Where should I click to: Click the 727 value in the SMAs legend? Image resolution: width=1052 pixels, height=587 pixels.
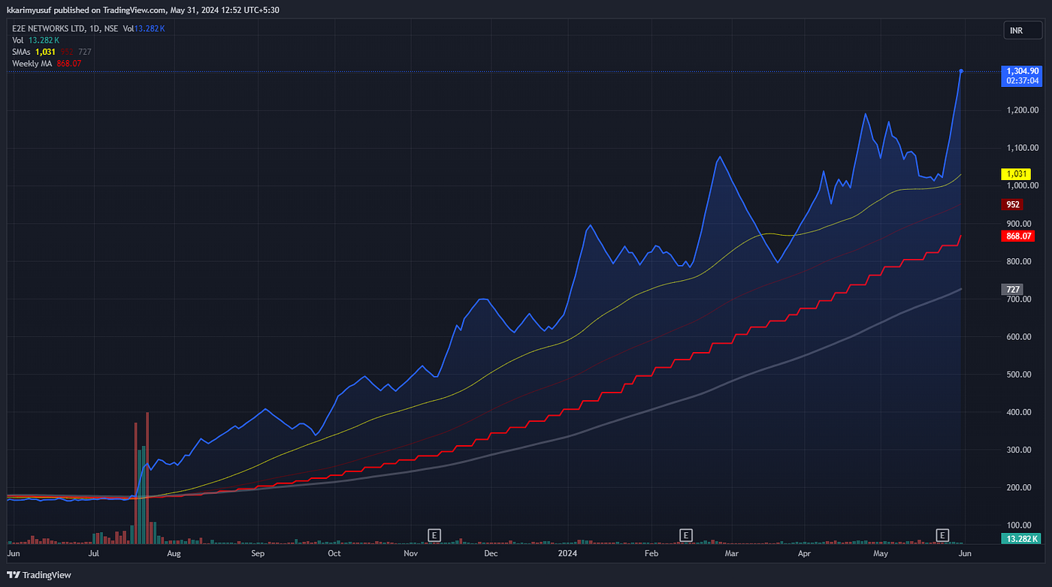pyautogui.click(x=86, y=52)
